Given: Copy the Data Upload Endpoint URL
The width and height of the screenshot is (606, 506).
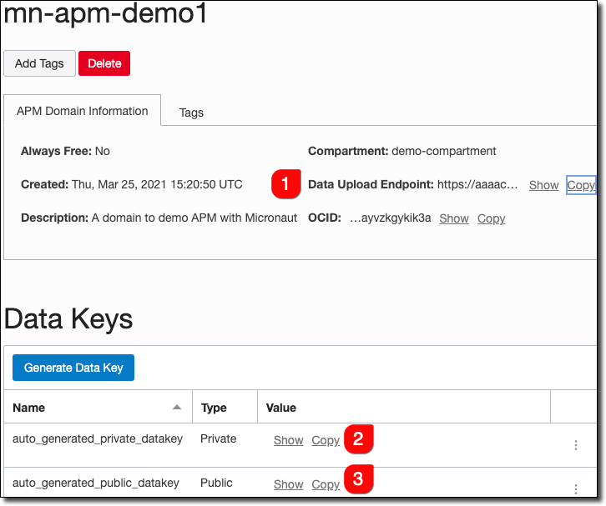Looking at the screenshot, I should 580,185.
